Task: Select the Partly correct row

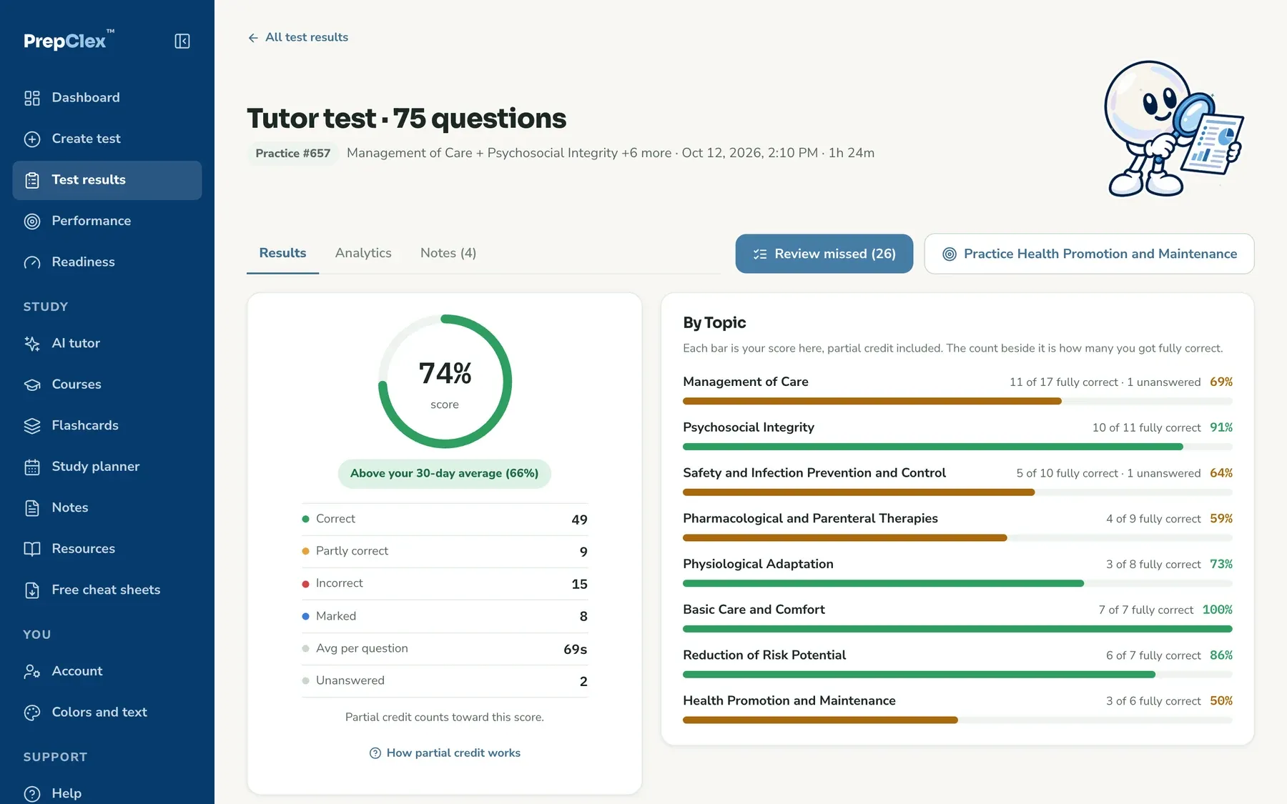Action: click(x=445, y=552)
